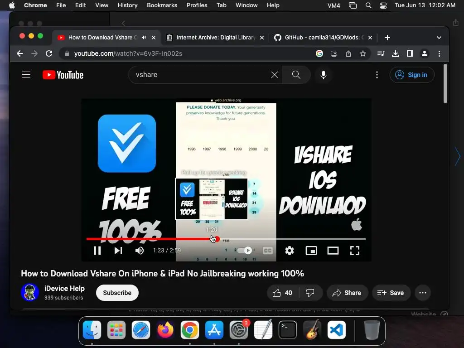The height and width of the screenshot is (348, 464).
Task: Toggle the autoplay switch
Action: click(244, 251)
